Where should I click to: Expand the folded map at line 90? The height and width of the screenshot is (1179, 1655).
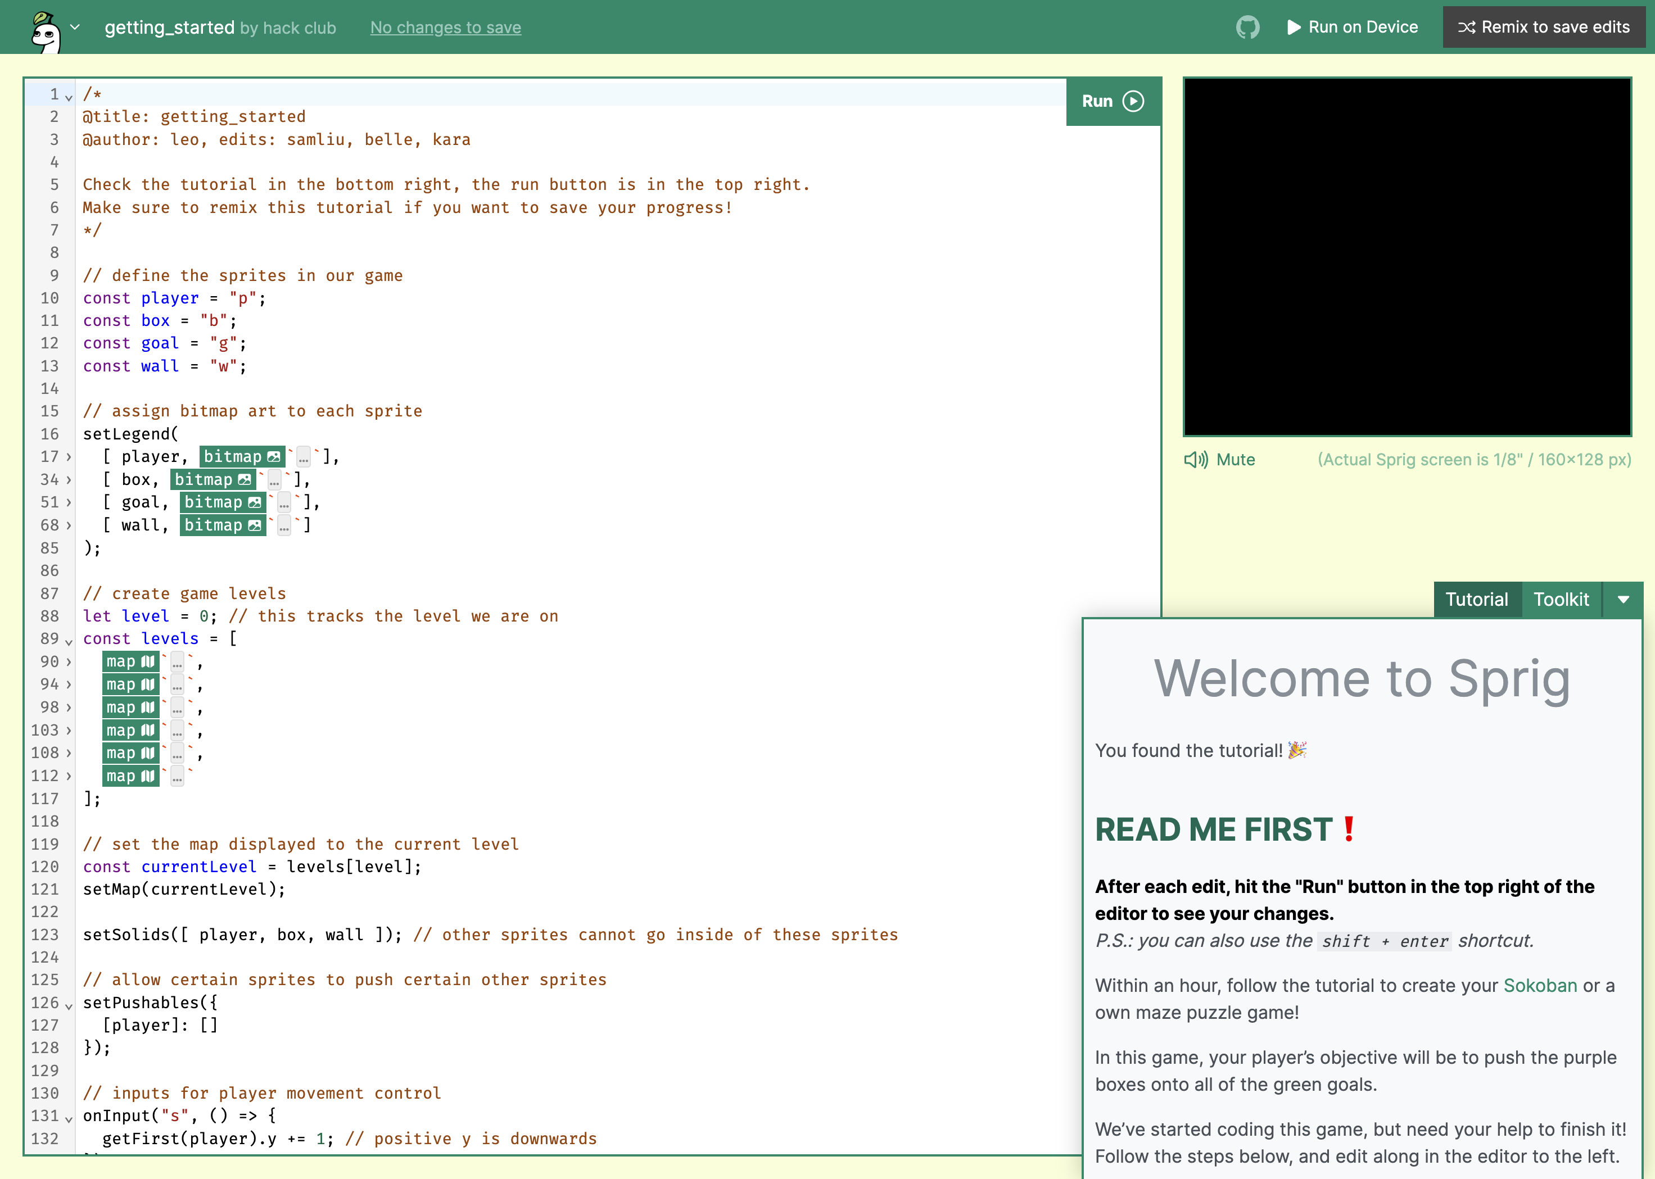[x=69, y=661]
